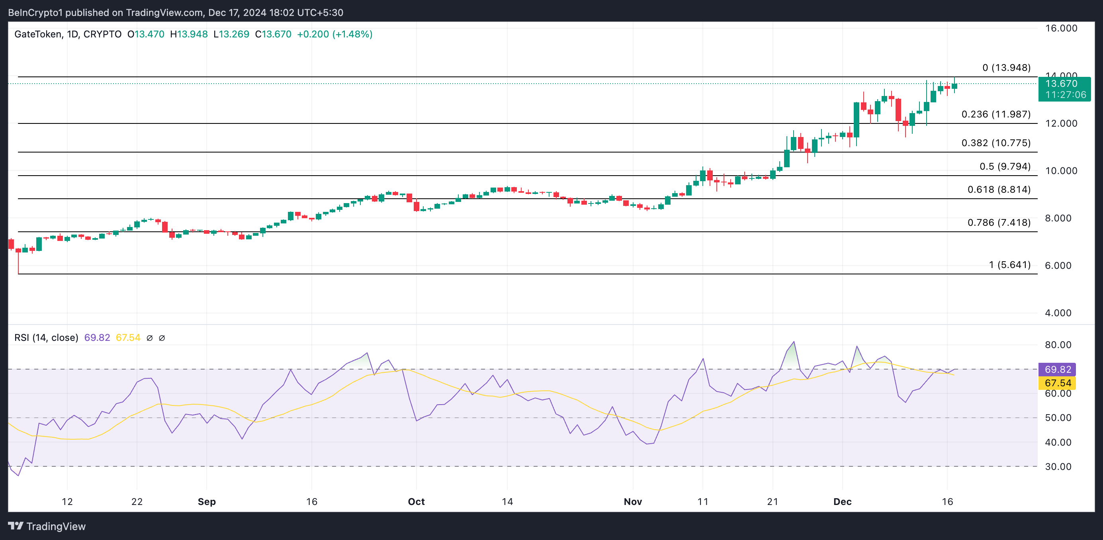Click the 0 (13.948) top Fibonacci label
Image resolution: width=1103 pixels, height=540 pixels.
(x=1006, y=68)
